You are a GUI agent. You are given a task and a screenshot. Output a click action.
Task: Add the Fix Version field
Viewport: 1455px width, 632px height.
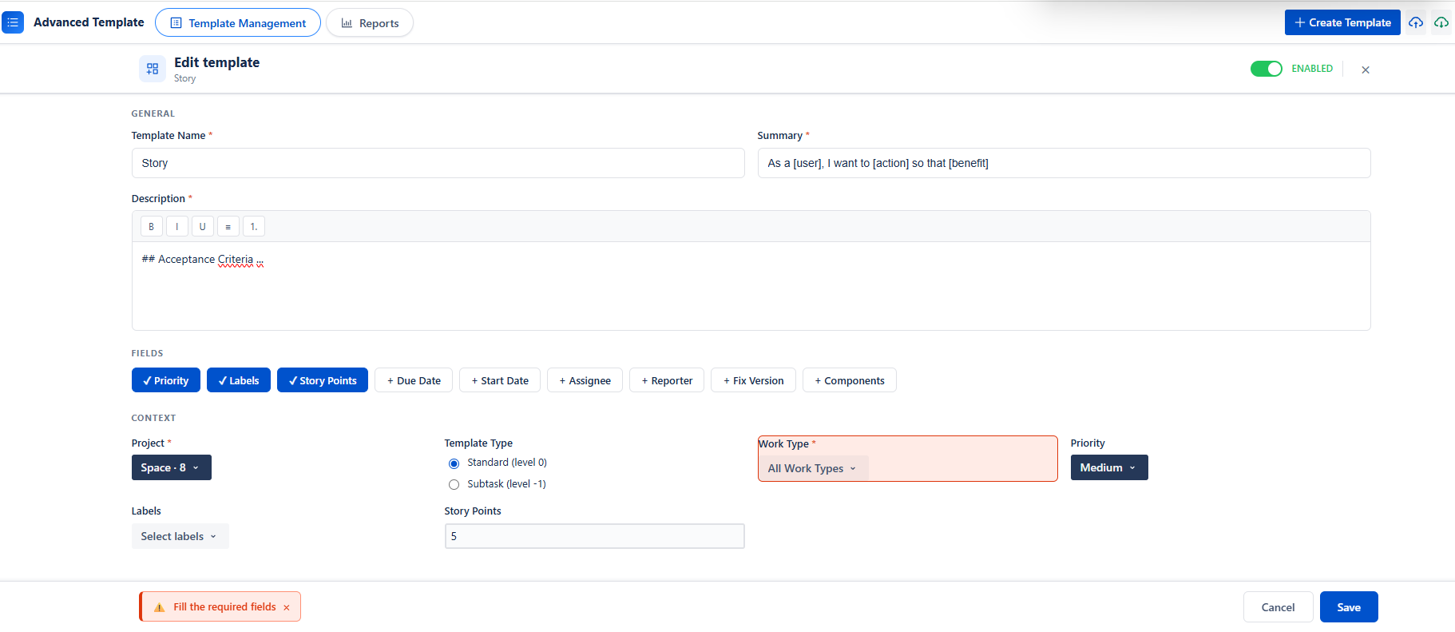(754, 380)
